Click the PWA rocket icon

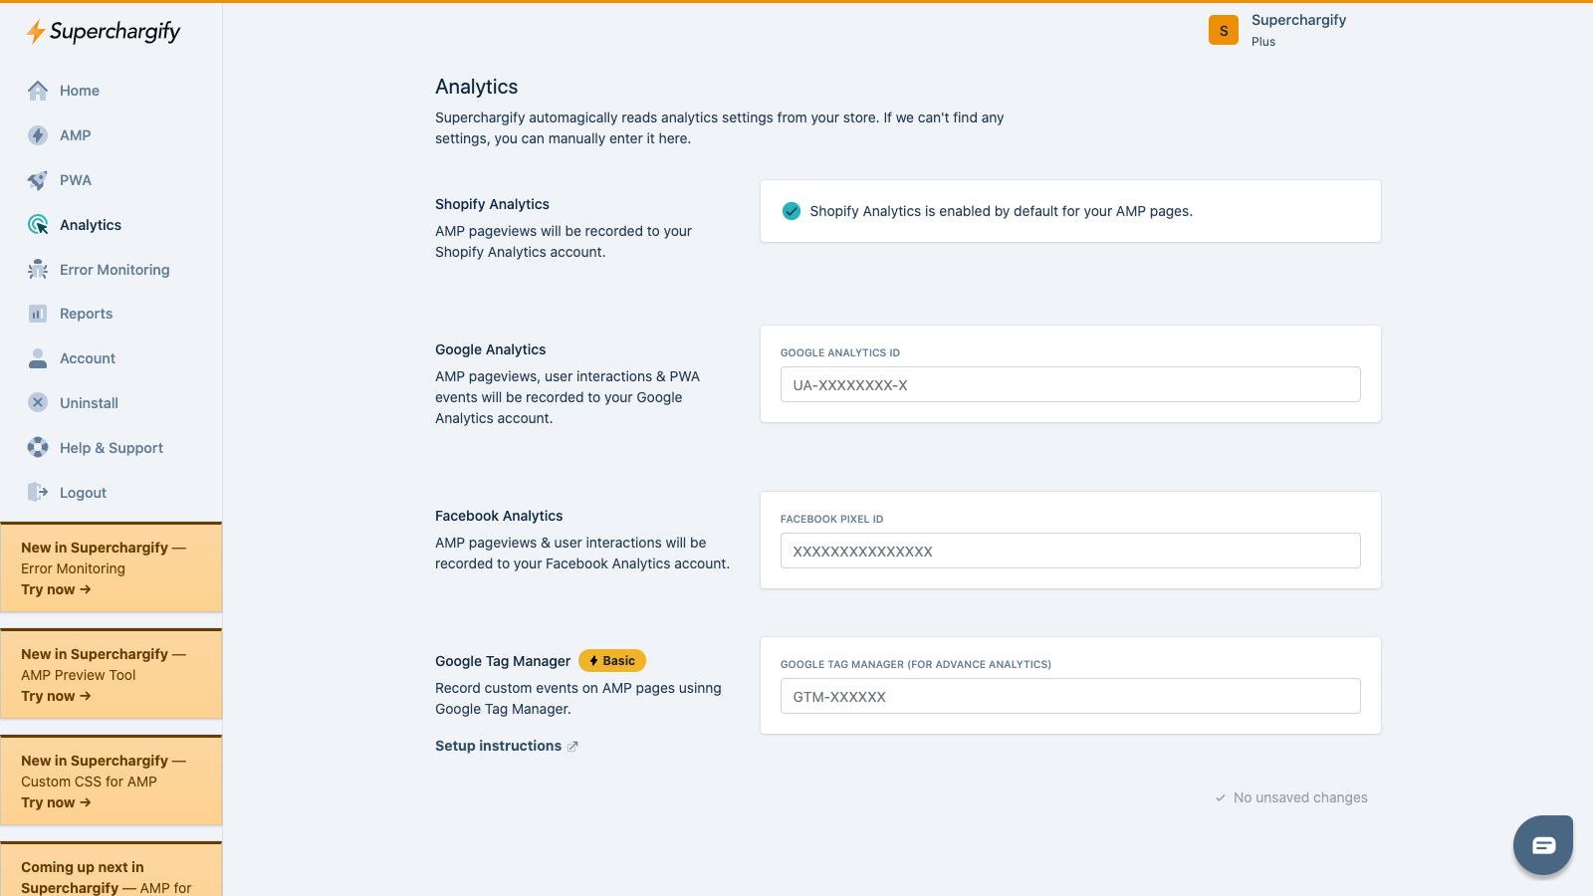point(38,180)
